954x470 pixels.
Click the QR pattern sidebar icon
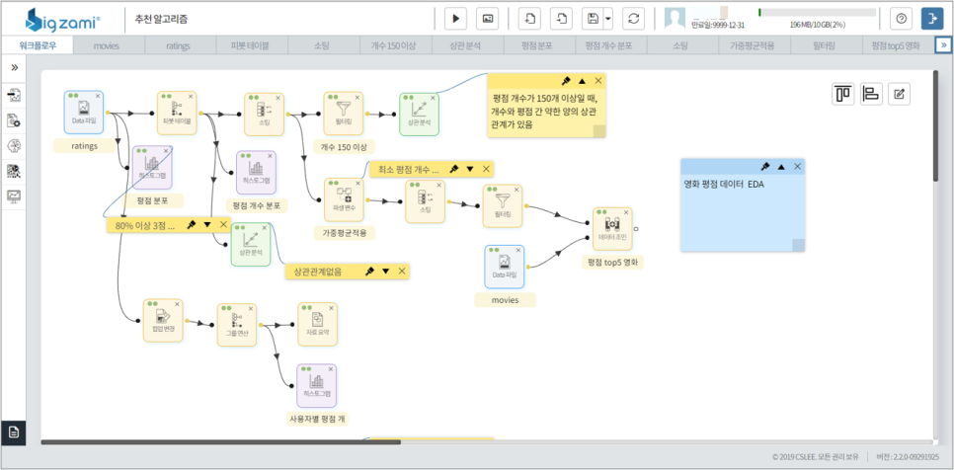(x=14, y=171)
